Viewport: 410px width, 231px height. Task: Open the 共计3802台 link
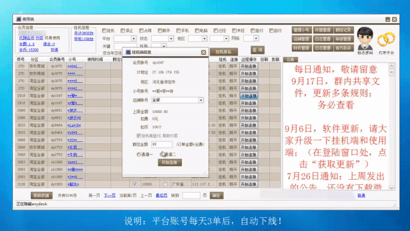tap(83, 33)
